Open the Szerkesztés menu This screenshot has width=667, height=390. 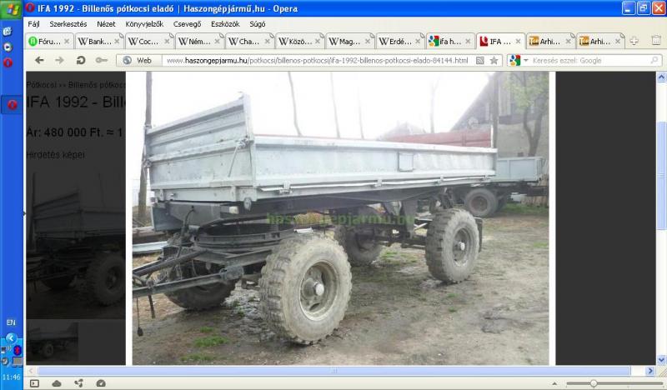coord(68,24)
